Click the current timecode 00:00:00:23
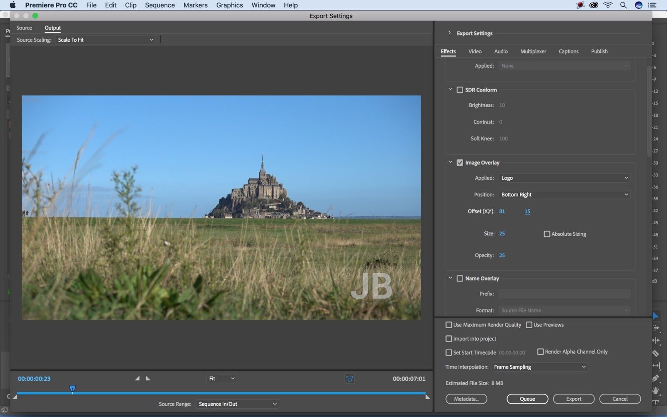Viewport: 667px width, 417px height. click(34, 379)
